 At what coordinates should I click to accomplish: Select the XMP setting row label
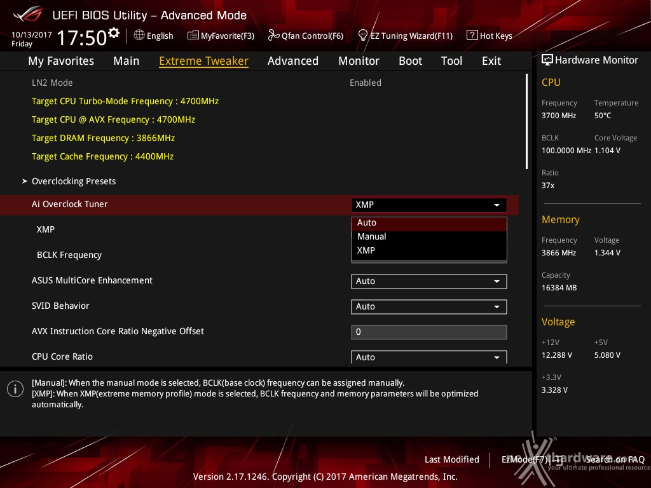coord(46,229)
